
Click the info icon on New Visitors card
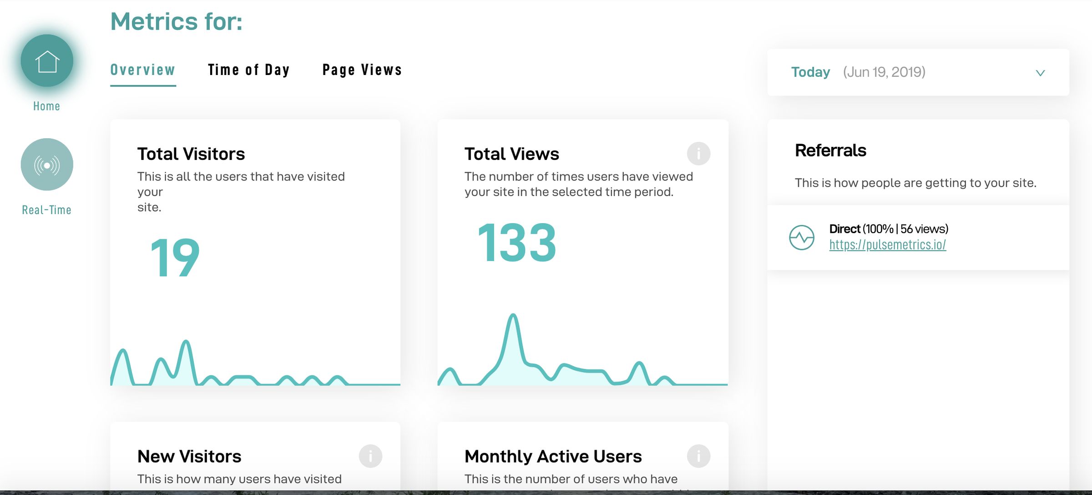pos(371,456)
